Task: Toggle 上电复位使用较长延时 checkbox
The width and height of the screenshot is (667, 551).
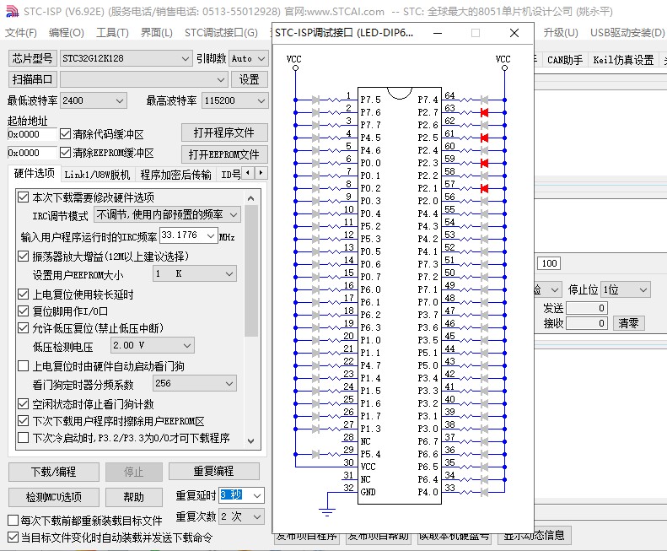Action: coord(23,294)
